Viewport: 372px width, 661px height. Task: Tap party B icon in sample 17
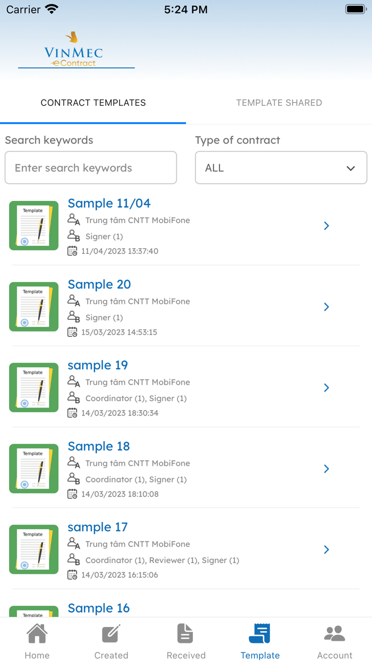(73, 560)
